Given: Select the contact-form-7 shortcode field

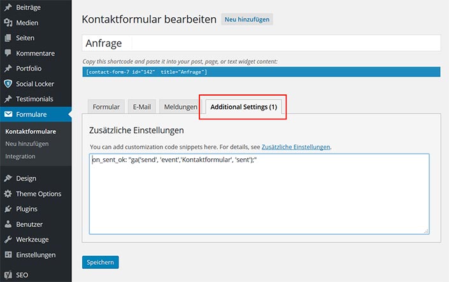Looking at the screenshot, I should [x=261, y=71].
